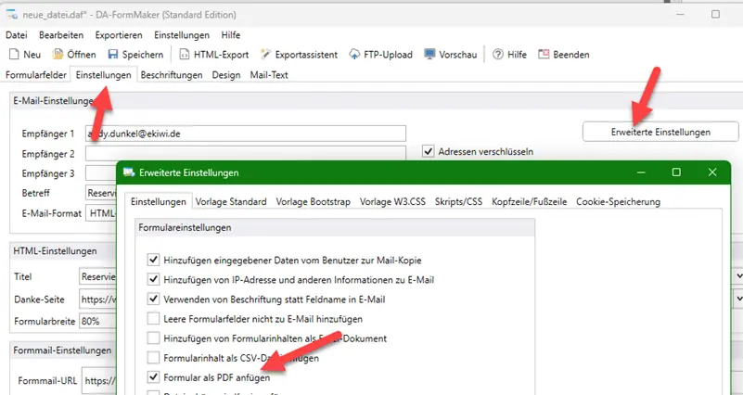The image size is (743, 395).
Task: Switch to the Beschriftungen tab
Action: click(172, 75)
